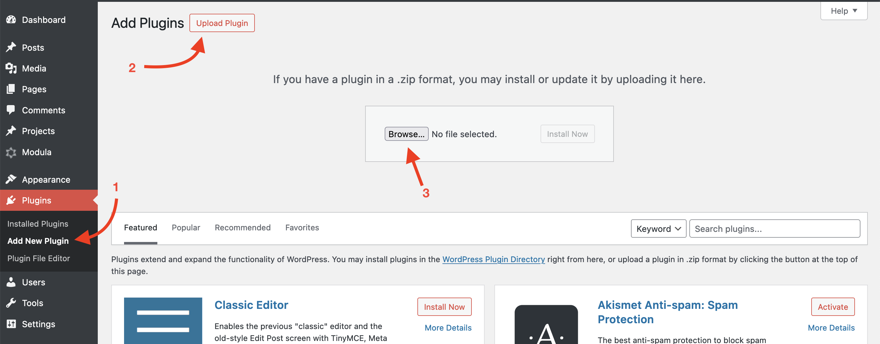Expand the Help dropdown panel
Screen dimensions: 880x344
coord(843,11)
